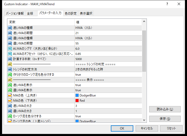This screenshot has width=187, height=136.
Task: Click the 値 column header
Action: [108, 22]
